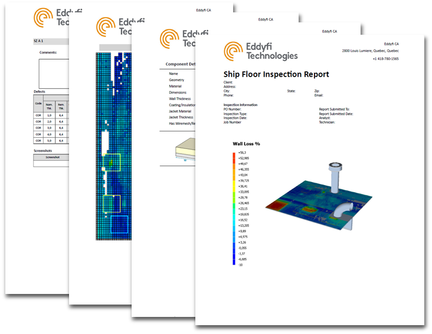Click the dark blue -10 swatch in the legend
Viewport: 432px width, 334px height.
click(234, 265)
